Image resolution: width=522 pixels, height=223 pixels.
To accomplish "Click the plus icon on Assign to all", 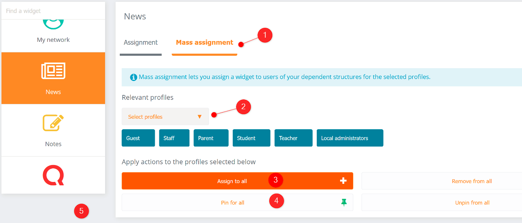I will tap(343, 181).
